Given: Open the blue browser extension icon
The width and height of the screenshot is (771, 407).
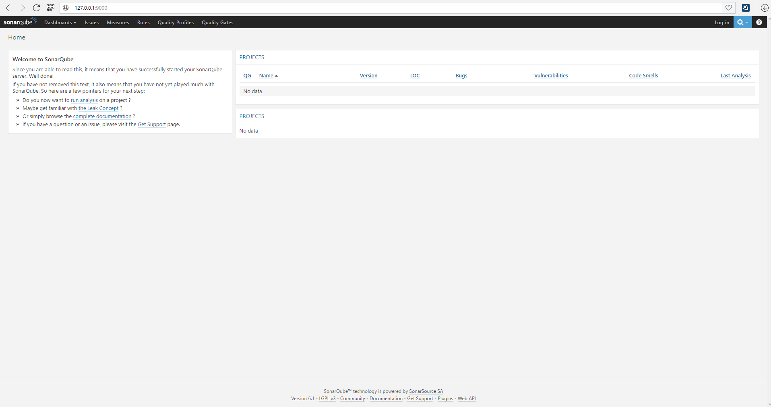Looking at the screenshot, I should point(746,8).
